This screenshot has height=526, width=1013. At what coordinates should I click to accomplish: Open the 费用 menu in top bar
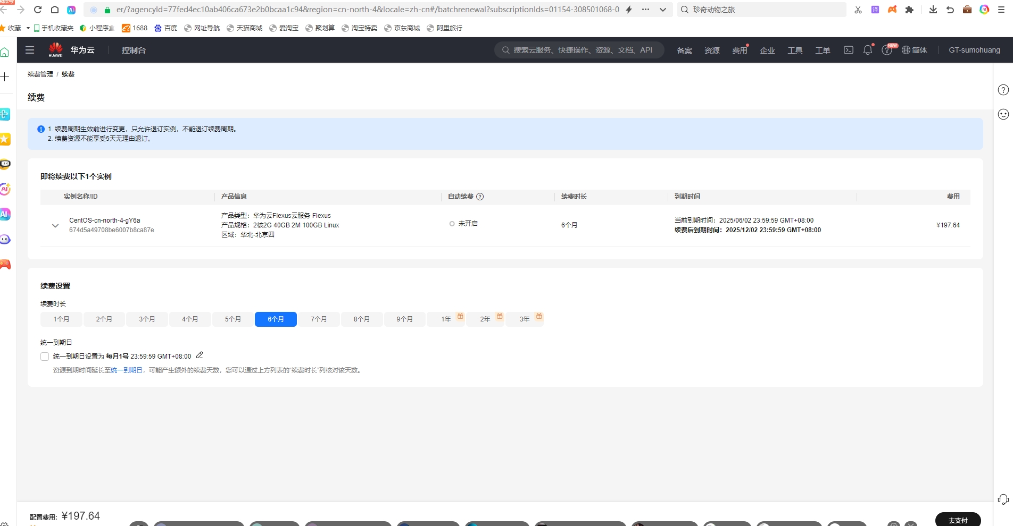click(740, 50)
